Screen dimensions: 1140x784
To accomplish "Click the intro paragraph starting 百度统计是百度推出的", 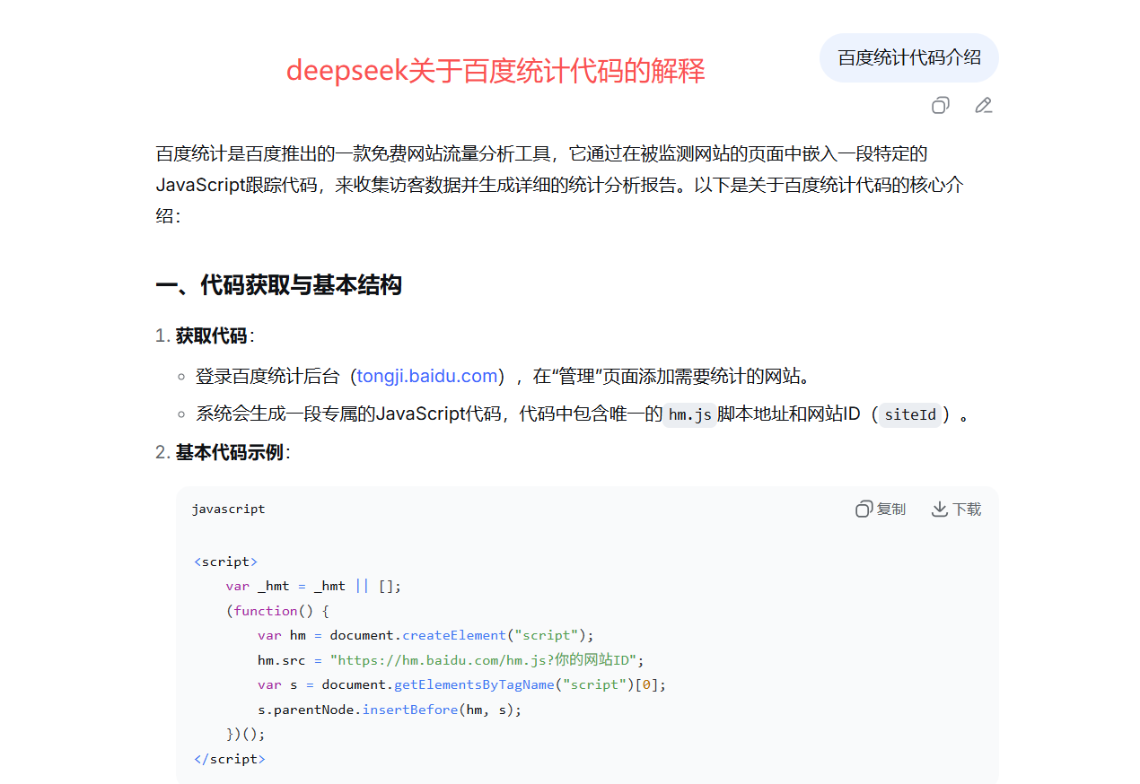I will [x=559, y=185].
